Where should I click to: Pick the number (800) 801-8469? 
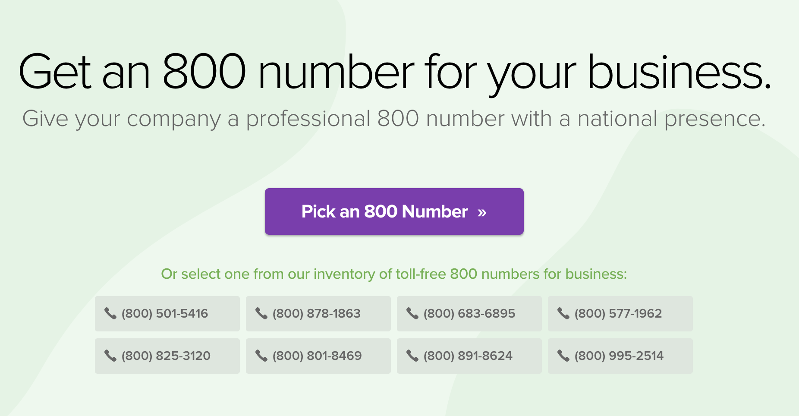pyautogui.click(x=318, y=356)
